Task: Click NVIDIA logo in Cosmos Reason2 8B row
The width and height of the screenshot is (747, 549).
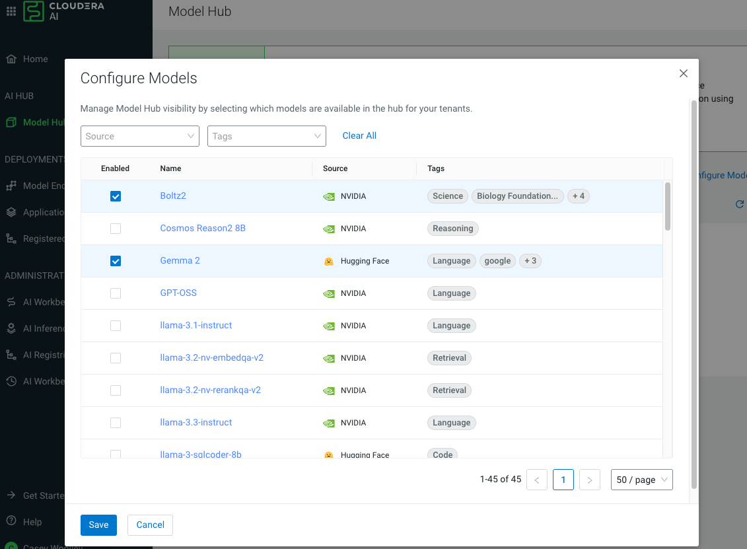Action: tap(329, 229)
